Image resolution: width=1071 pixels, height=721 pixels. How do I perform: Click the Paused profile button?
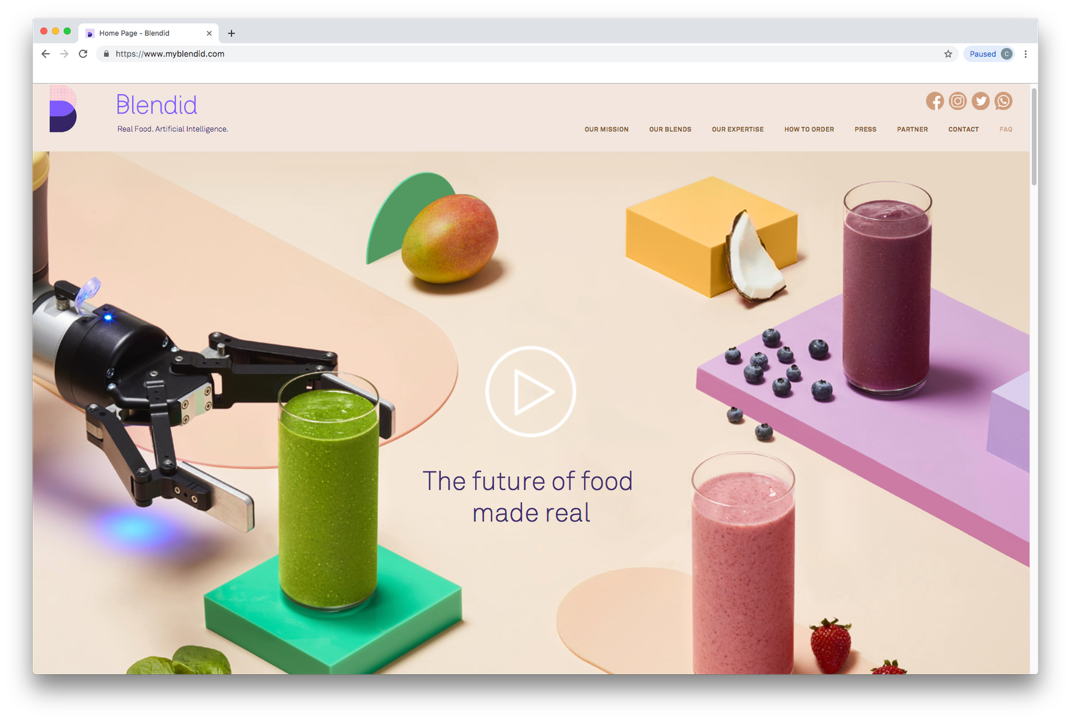[989, 54]
